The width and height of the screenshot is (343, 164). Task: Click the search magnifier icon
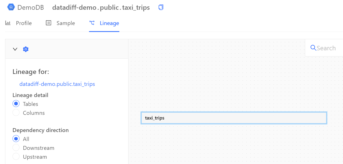click(x=313, y=48)
